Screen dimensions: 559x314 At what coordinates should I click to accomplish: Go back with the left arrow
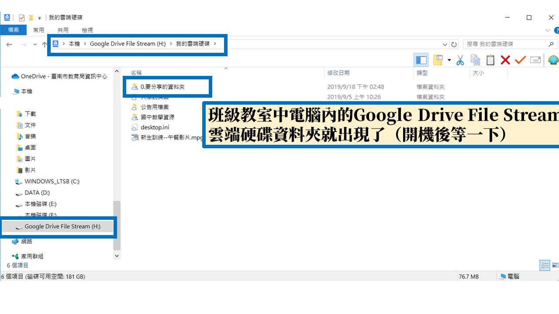(x=9, y=44)
